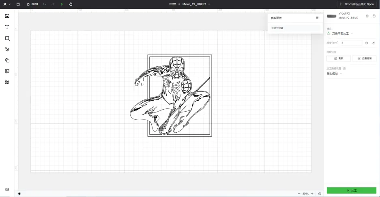The height and width of the screenshot is (197, 380).
Task: Select the rectangle shape tool
Action: point(7,38)
